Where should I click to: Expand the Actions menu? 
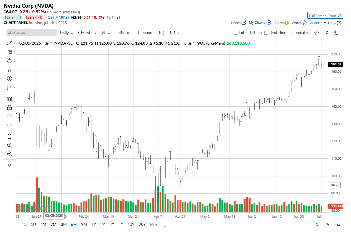(x=318, y=23)
